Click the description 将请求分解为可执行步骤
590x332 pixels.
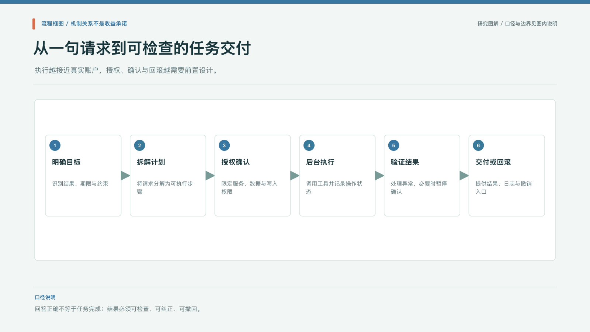(165, 187)
